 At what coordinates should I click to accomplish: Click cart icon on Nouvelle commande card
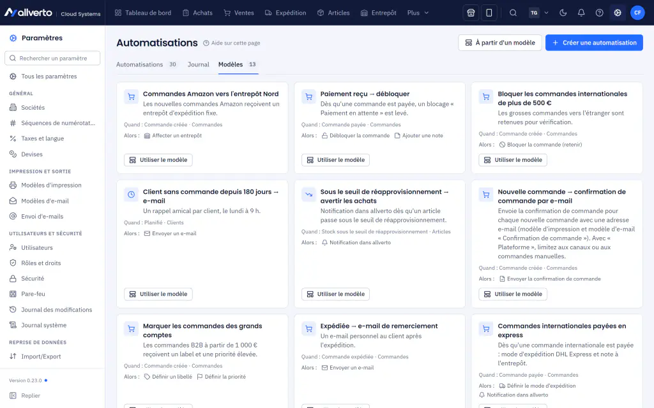[x=486, y=195]
